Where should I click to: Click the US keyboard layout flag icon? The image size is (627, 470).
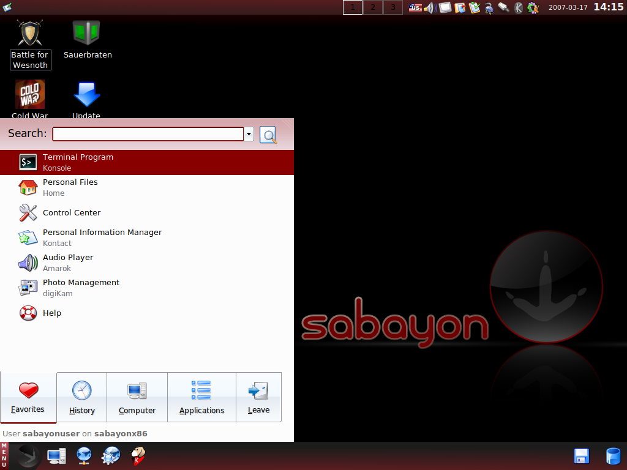[416, 7]
